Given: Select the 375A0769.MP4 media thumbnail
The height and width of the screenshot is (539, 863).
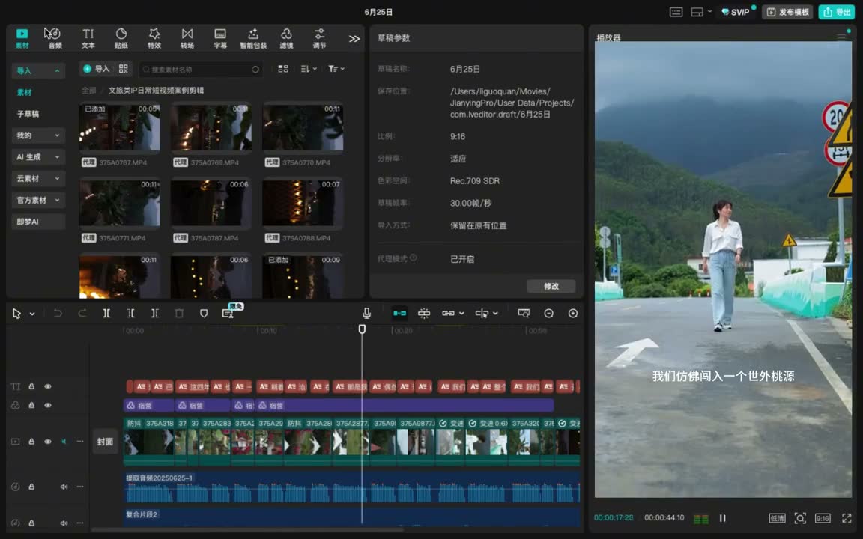Looking at the screenshot, I should tap(211, 127).
